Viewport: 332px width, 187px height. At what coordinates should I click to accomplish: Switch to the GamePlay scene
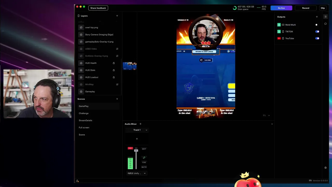click(98, 106)
